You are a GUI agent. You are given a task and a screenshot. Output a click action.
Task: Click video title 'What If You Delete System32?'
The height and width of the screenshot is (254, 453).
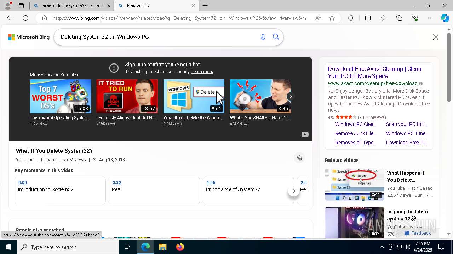click(x=54, y=151)
